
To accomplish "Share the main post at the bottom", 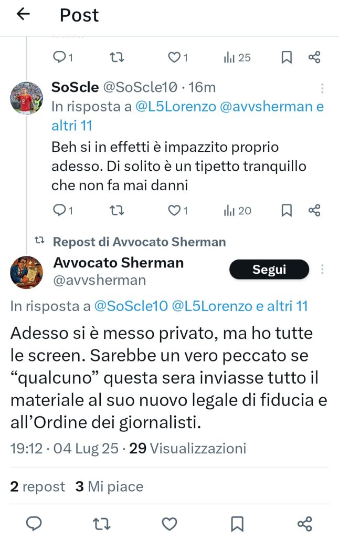I will coord(305,524).
